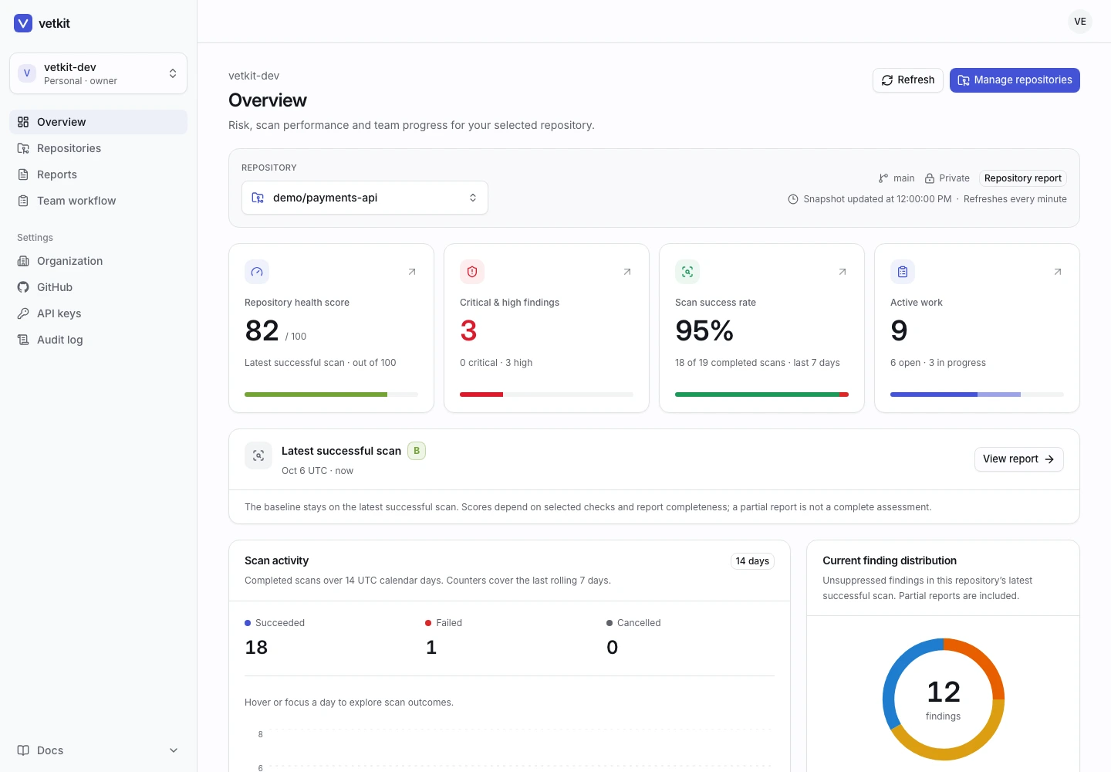The height and width of the screenshot is (772, 1111).
Task: Click the scan icon beside Latest successful scan
Action: (258, 455)
